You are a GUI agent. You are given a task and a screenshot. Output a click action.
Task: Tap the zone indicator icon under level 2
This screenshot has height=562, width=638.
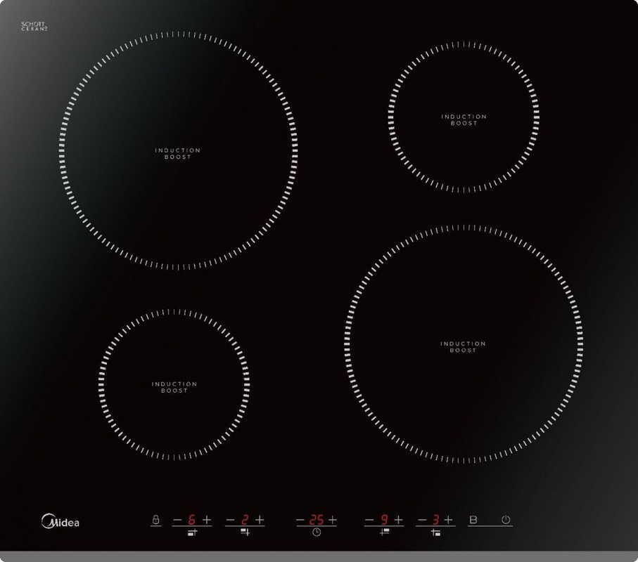tap(245, 532)
